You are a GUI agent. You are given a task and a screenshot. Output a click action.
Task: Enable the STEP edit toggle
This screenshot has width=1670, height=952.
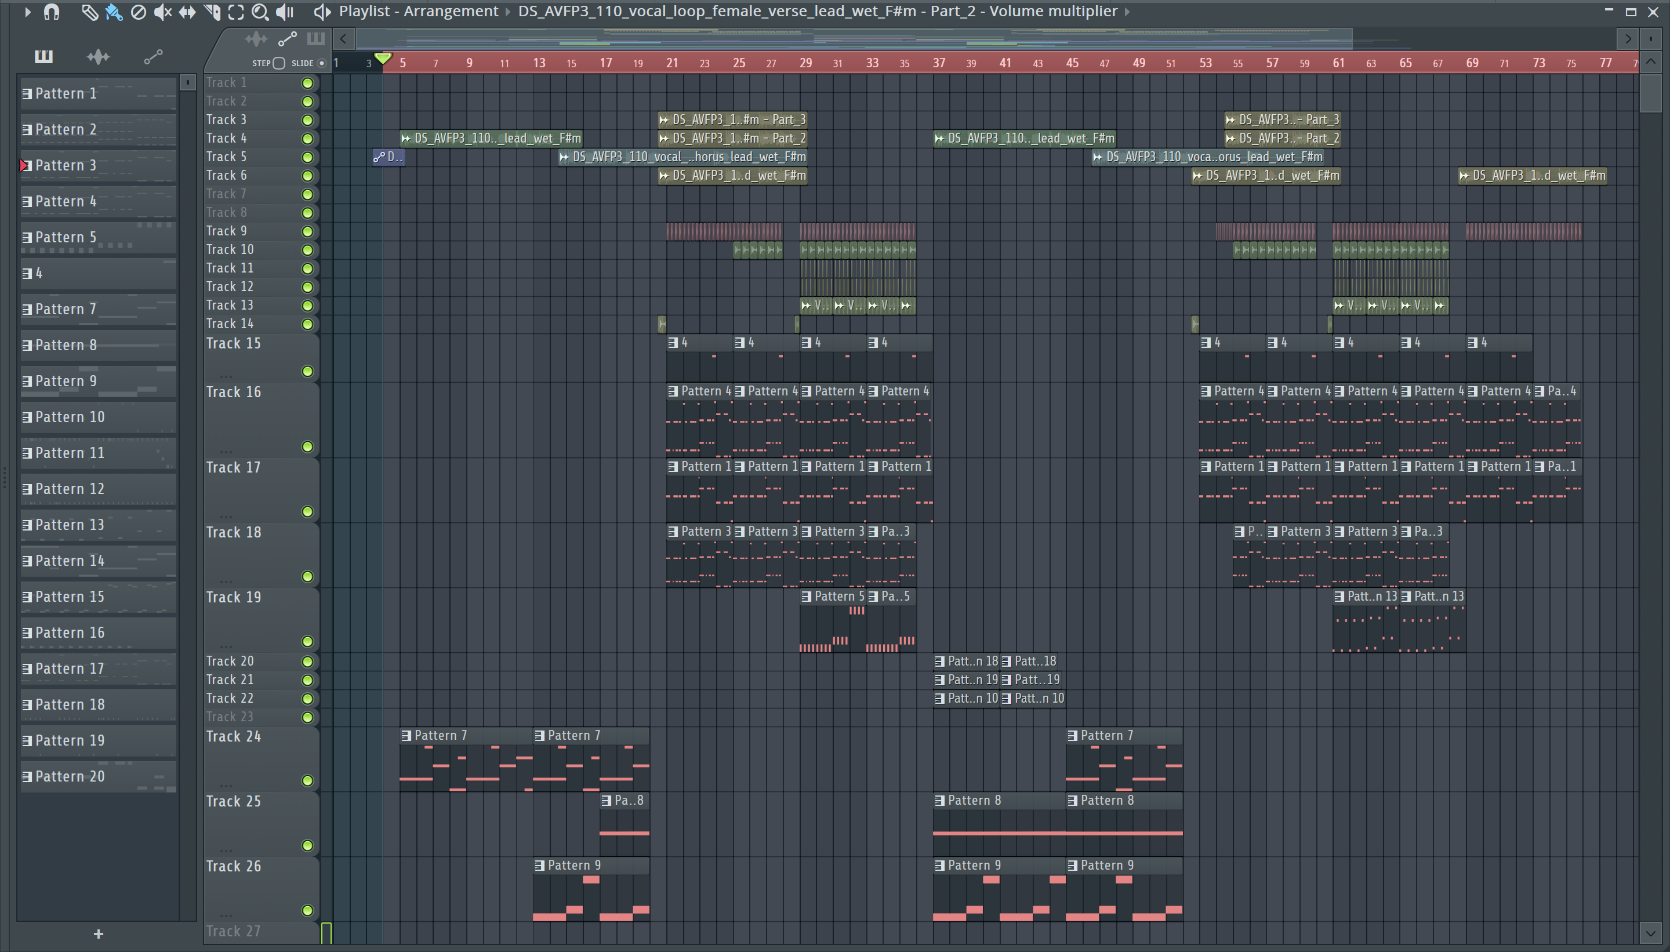pos(279,63)
